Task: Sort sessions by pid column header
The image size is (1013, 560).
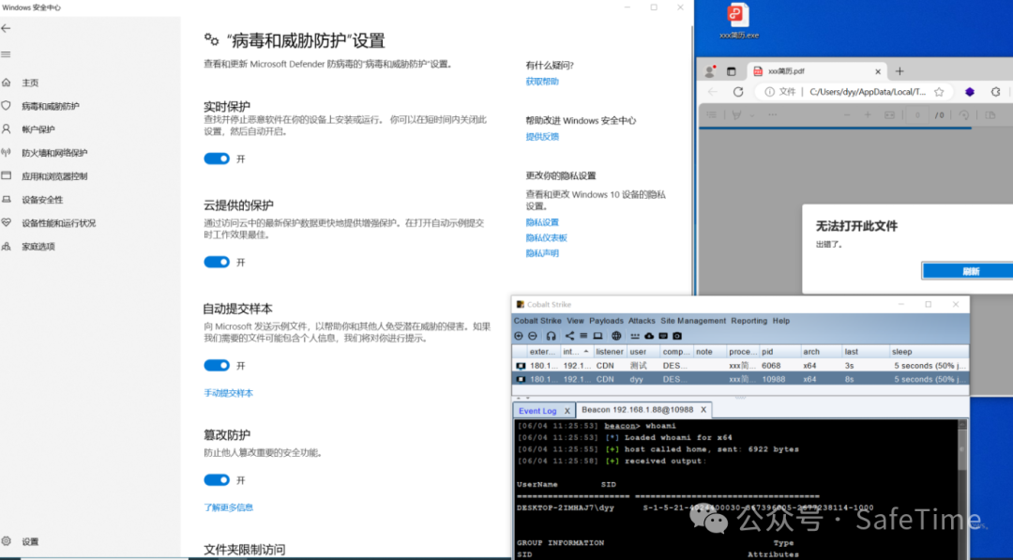Action: [x=779, y=352]
